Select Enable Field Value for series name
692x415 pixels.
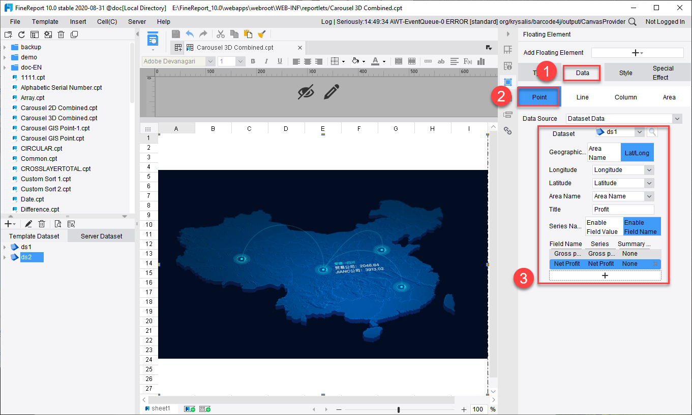604,227
